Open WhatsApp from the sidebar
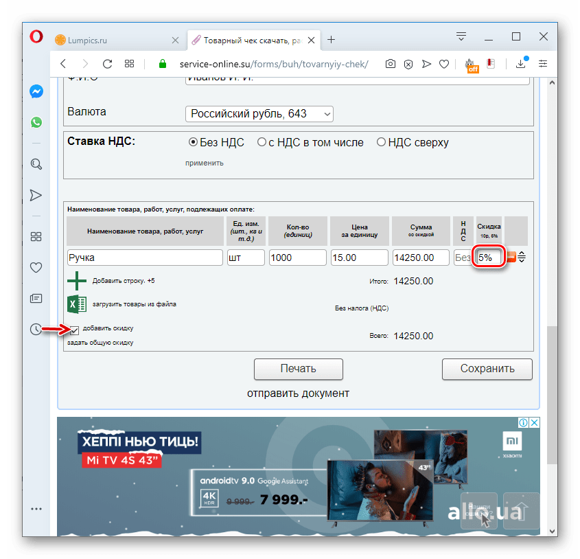 tap(36, 122)
